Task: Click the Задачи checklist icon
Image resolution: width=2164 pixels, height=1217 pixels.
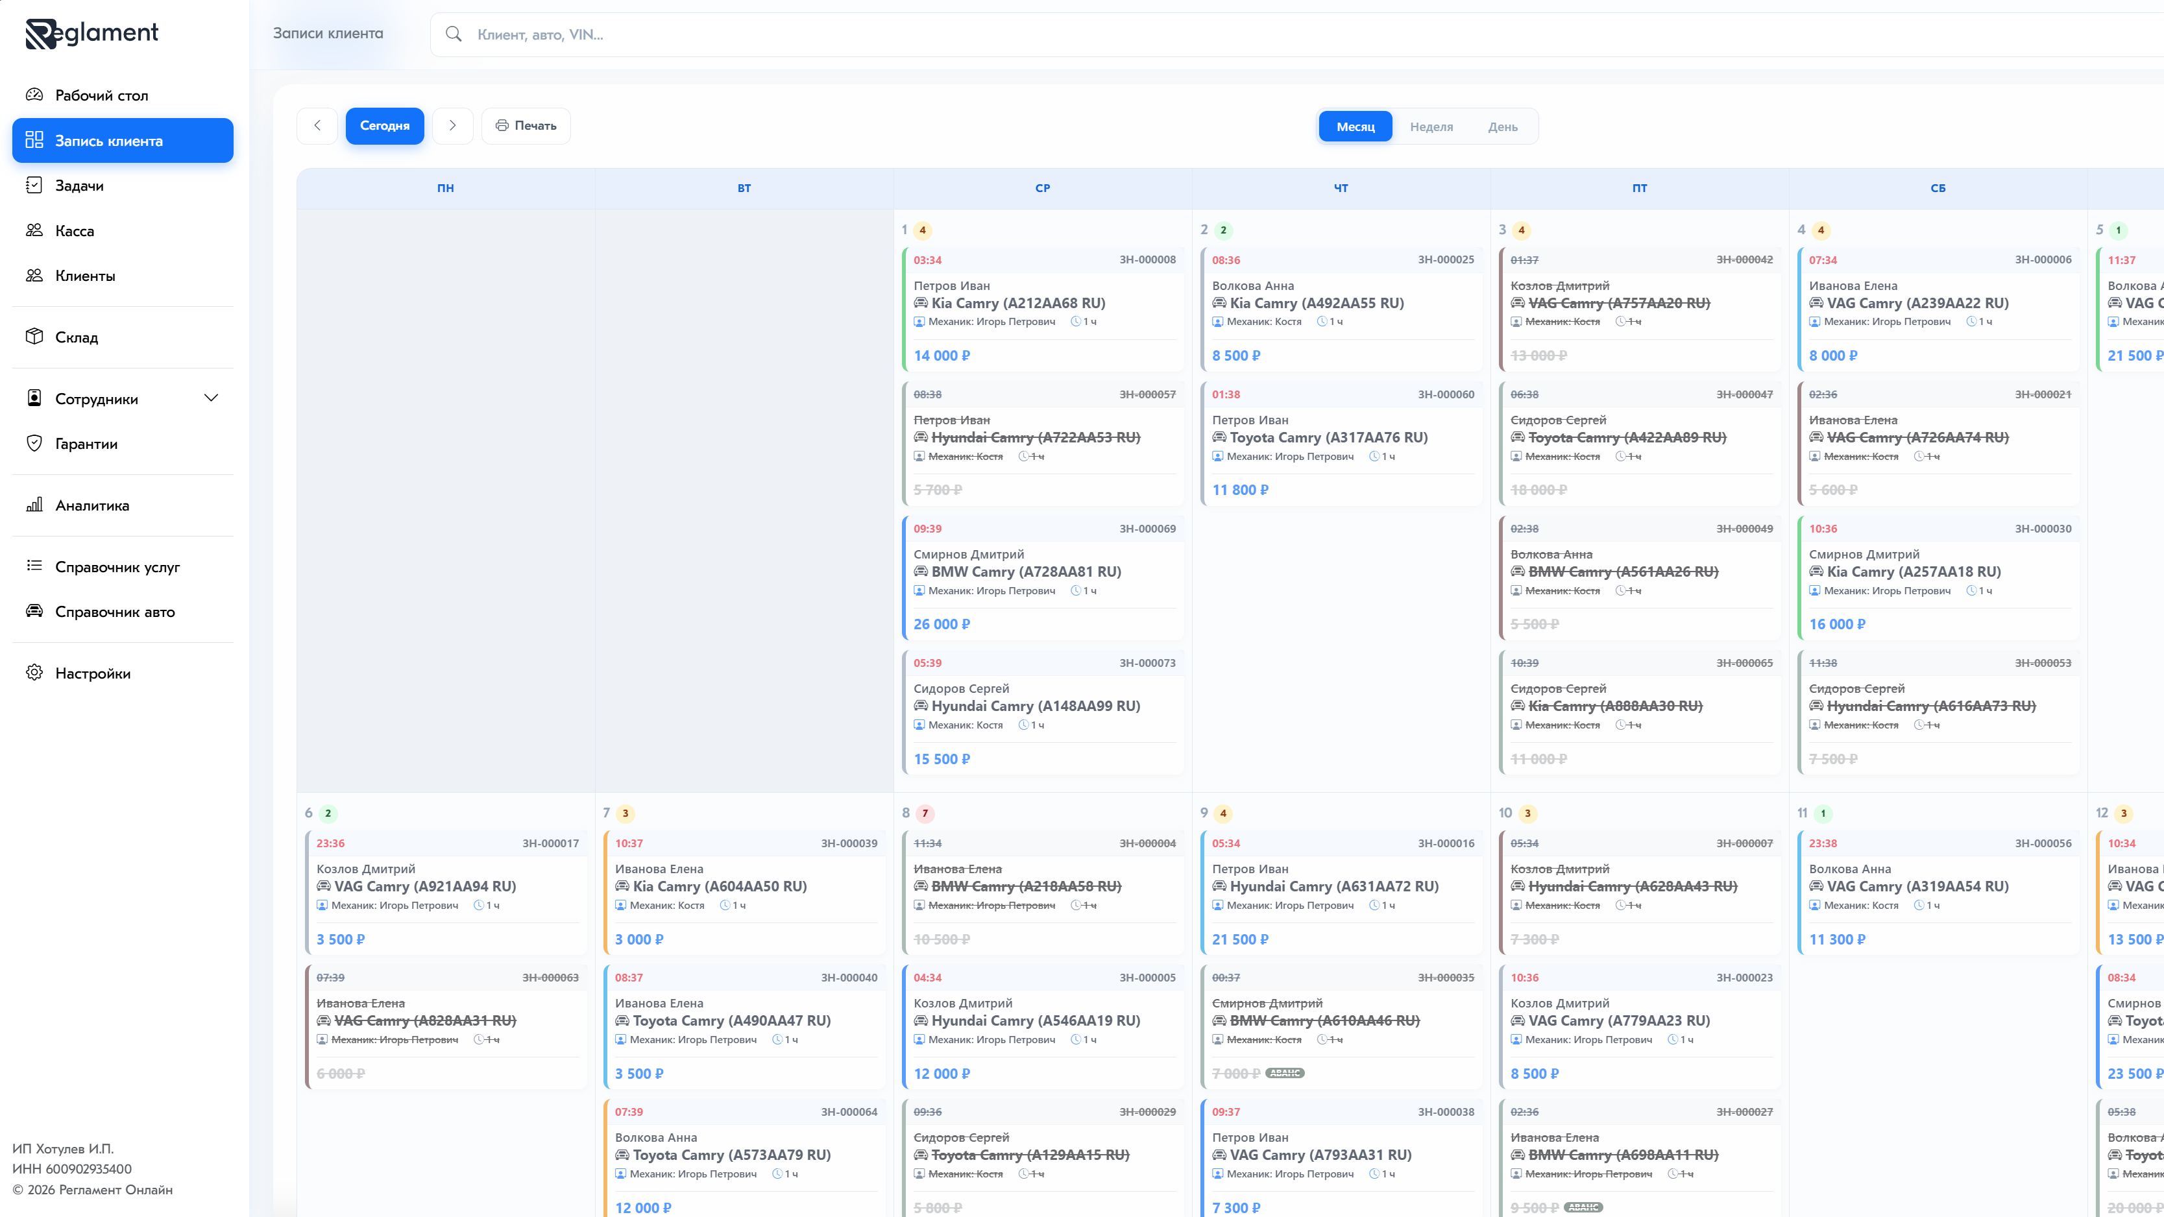Action: [34, 185]
